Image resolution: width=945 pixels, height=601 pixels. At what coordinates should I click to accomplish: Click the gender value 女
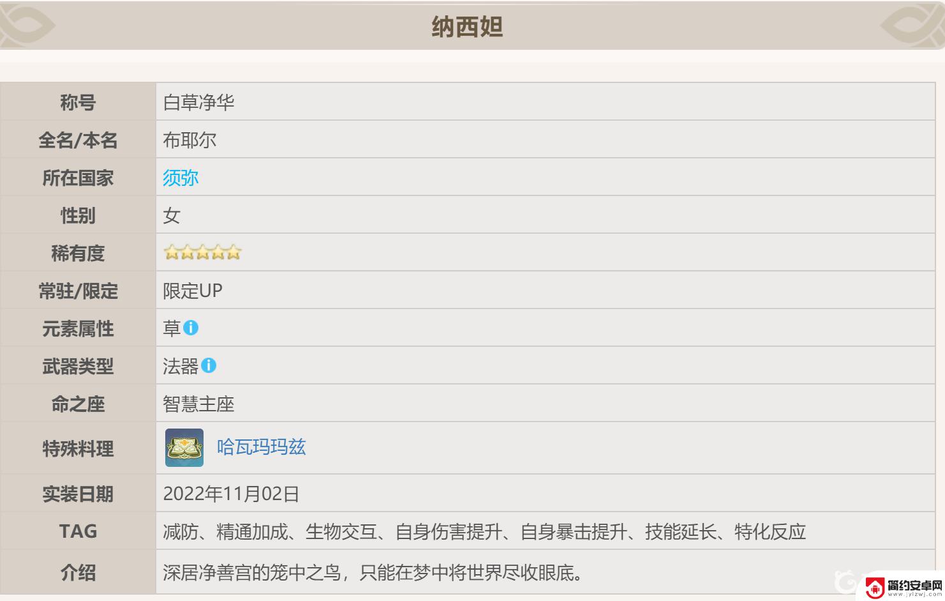(172, 215)
